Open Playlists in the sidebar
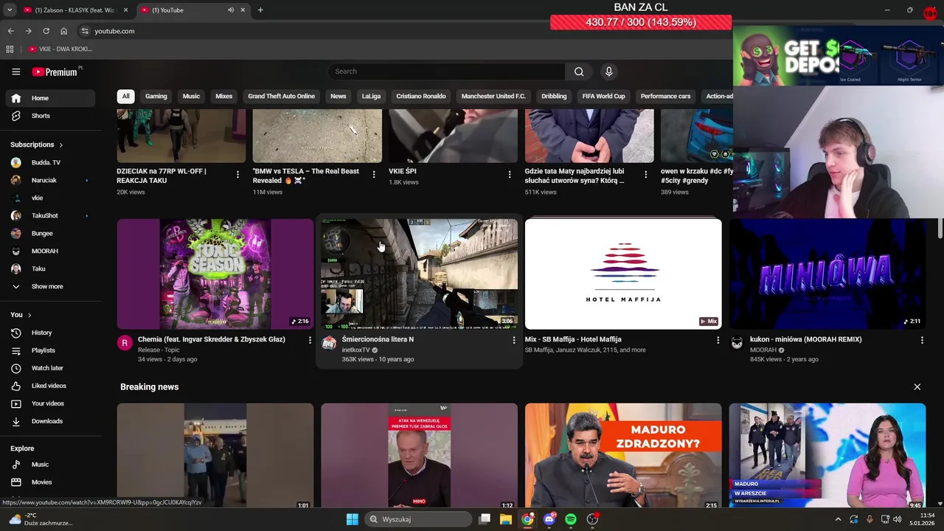The image size is (944, 531). coord(51,350)
